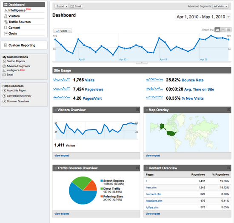Click the green Direct Traffic legend swatch

coord(102,188)
